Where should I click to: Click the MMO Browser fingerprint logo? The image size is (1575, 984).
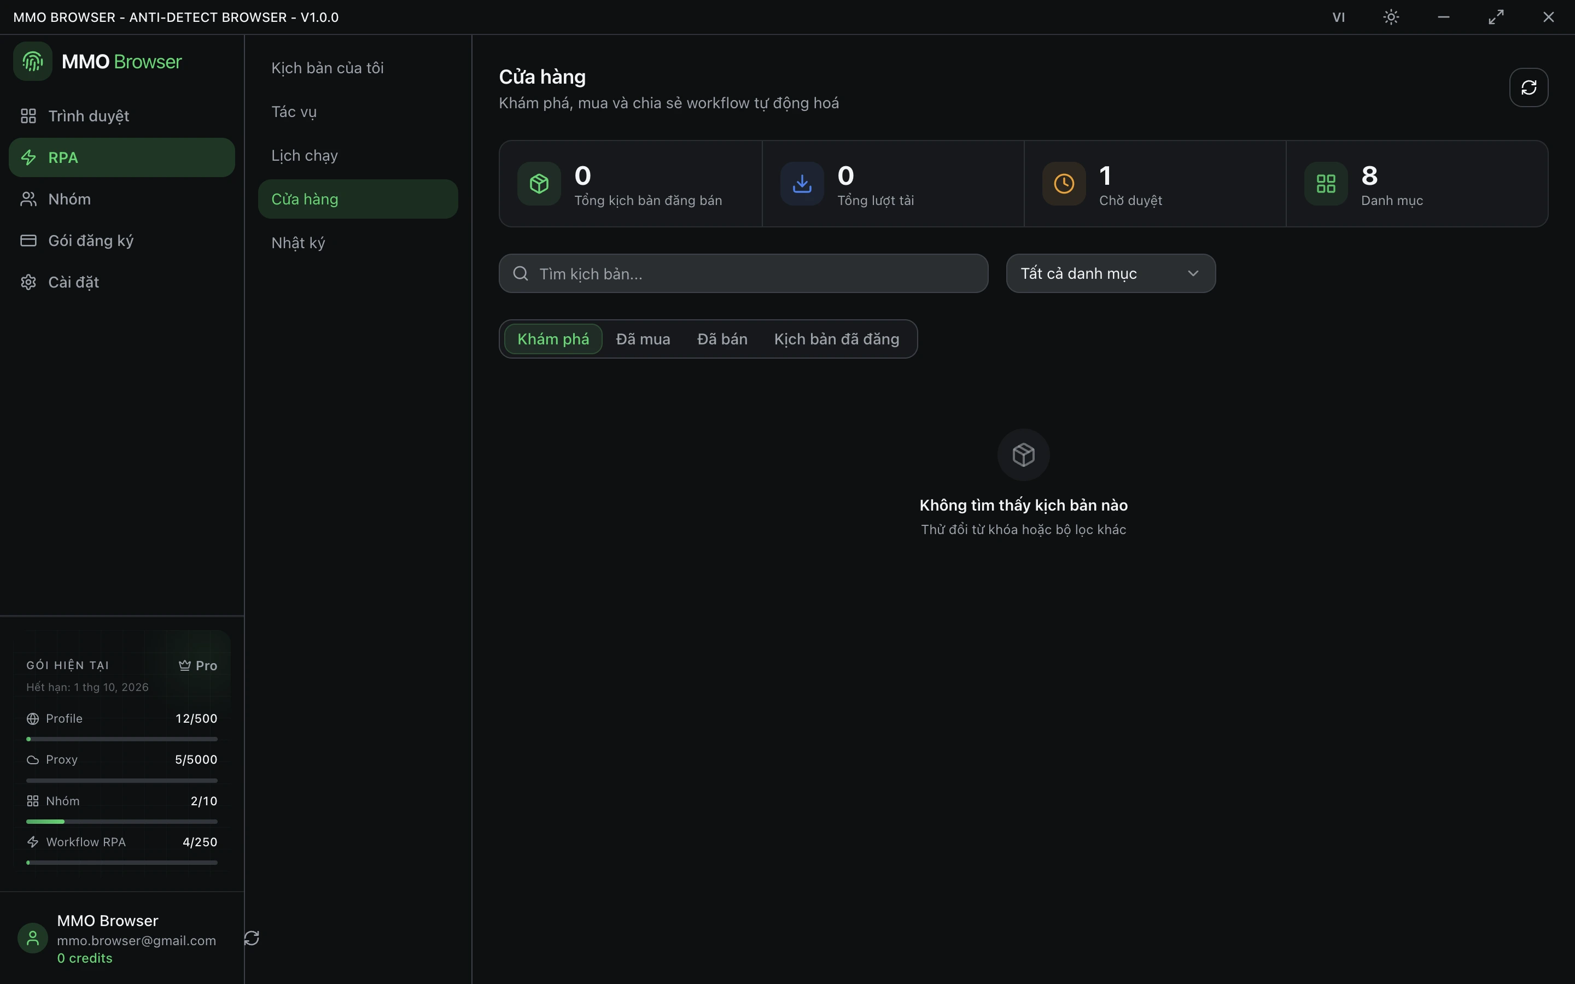click(33, 61)
